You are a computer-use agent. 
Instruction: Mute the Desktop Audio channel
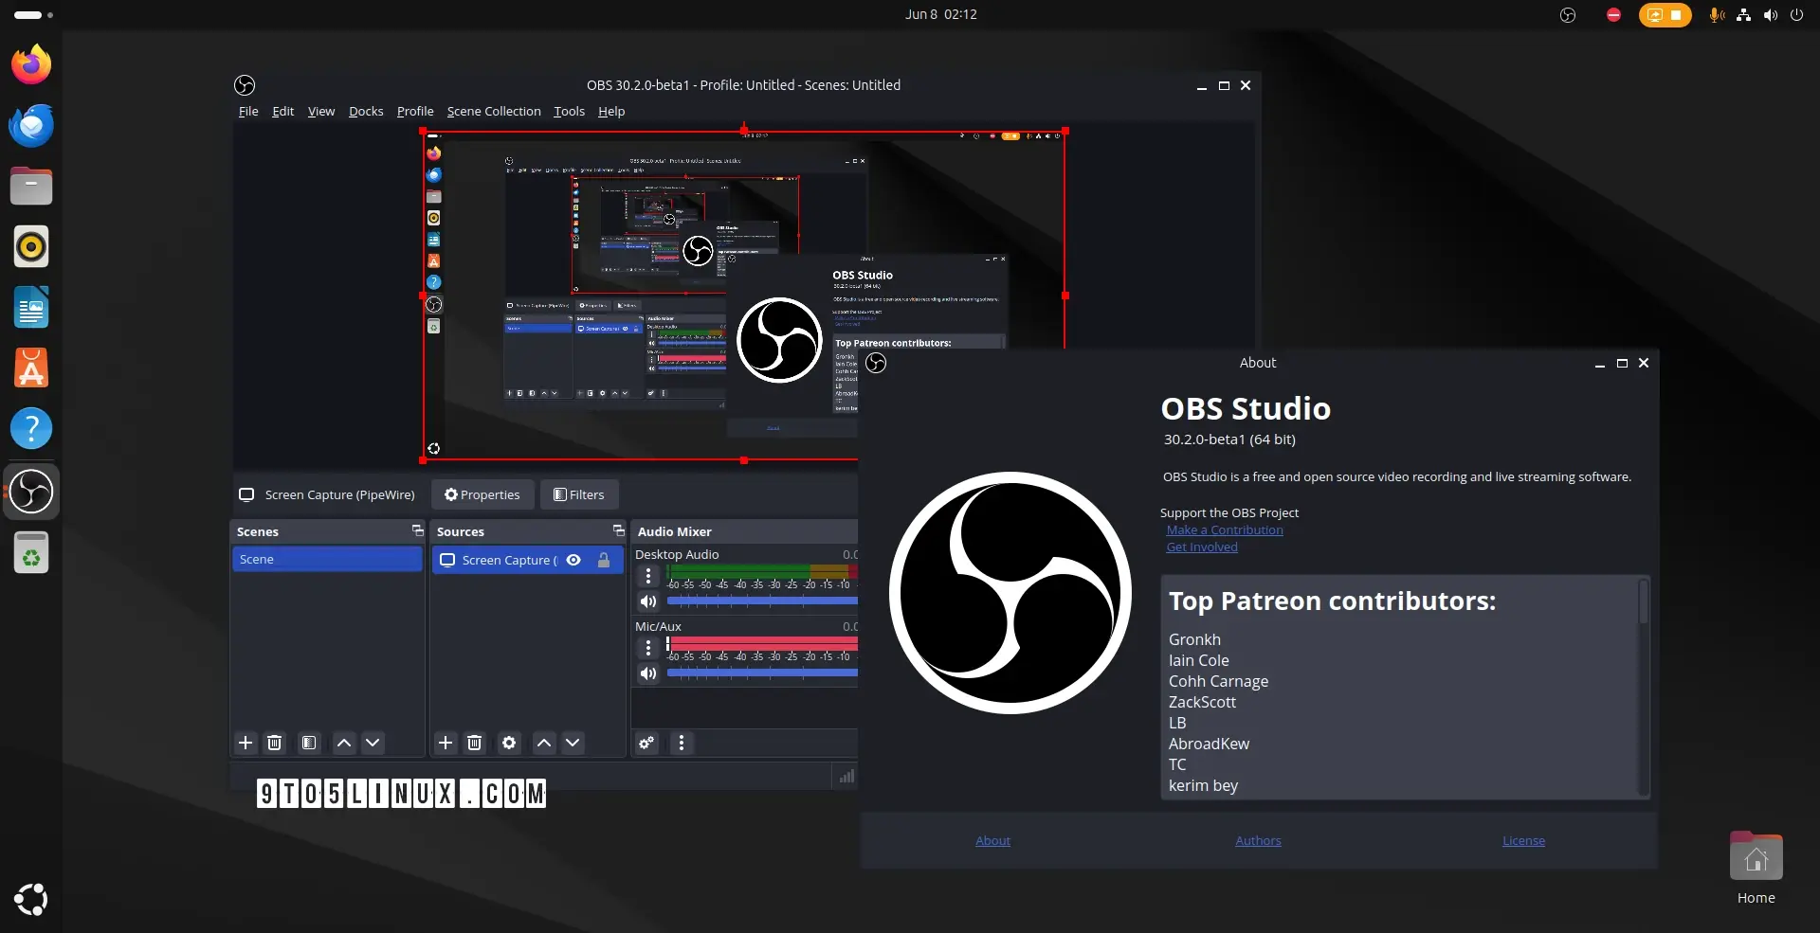[648, 601]
